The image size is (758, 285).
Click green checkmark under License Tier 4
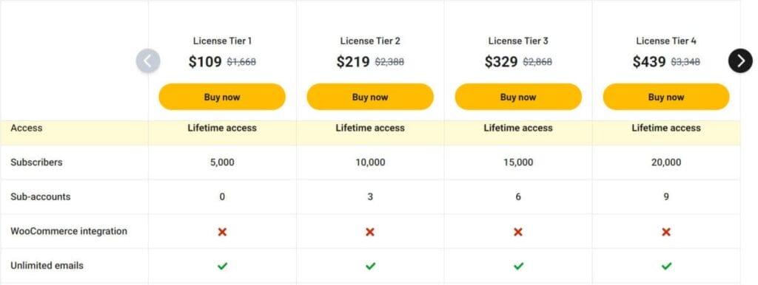(x=666, y=266)
